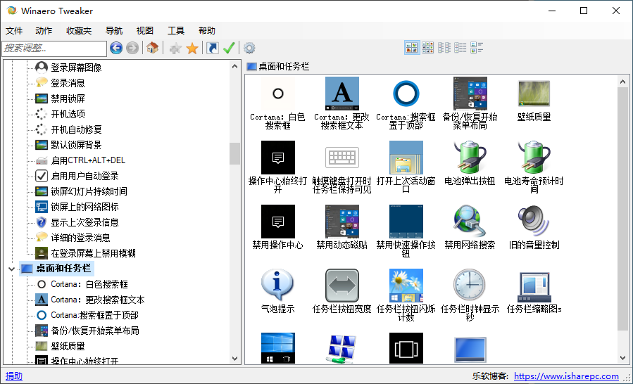Click the grayed-out forward arrow toolbar button
The width and height of the screenshot is (633, 384).
pyautogui.click(x=132, y=48)
